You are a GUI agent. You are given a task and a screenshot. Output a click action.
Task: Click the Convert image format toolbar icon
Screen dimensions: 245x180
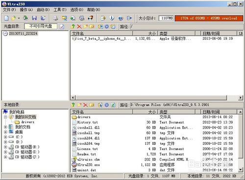(73, 18)
